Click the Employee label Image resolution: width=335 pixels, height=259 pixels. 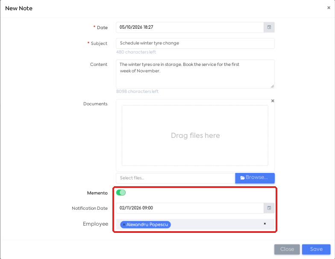click(96, 224)
